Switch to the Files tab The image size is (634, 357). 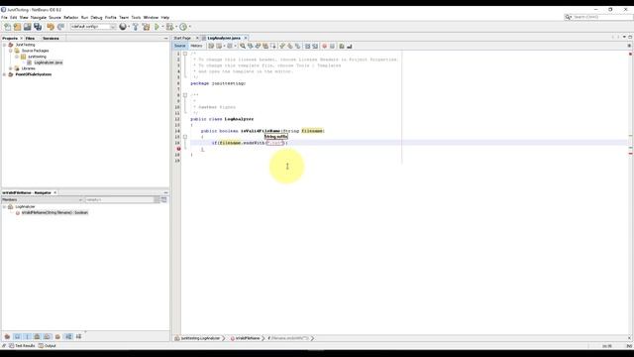click(x=30, y=38)
